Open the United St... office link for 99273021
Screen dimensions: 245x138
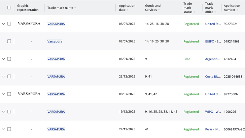pos(213,24)
